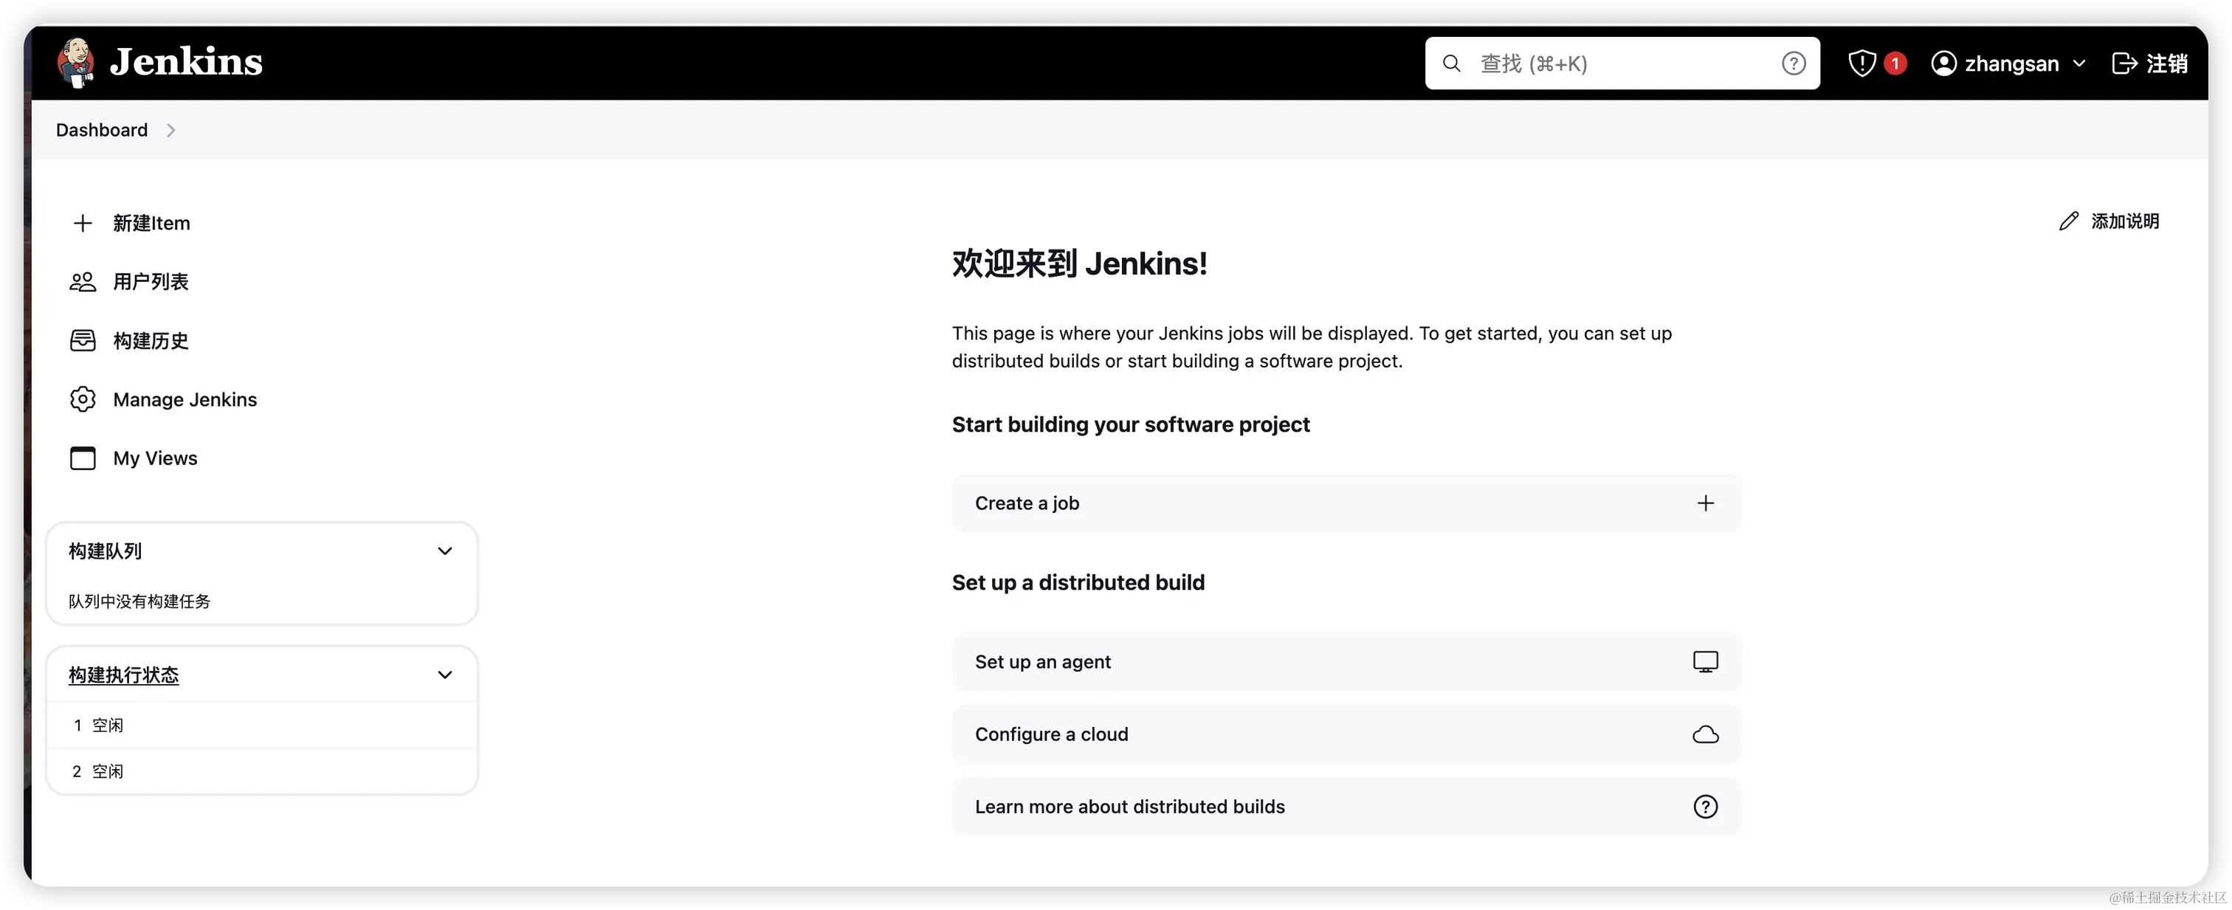The image size is (2232, 910).
Task: Click the security shield warning icon
Action: (x=1861, y=63)
